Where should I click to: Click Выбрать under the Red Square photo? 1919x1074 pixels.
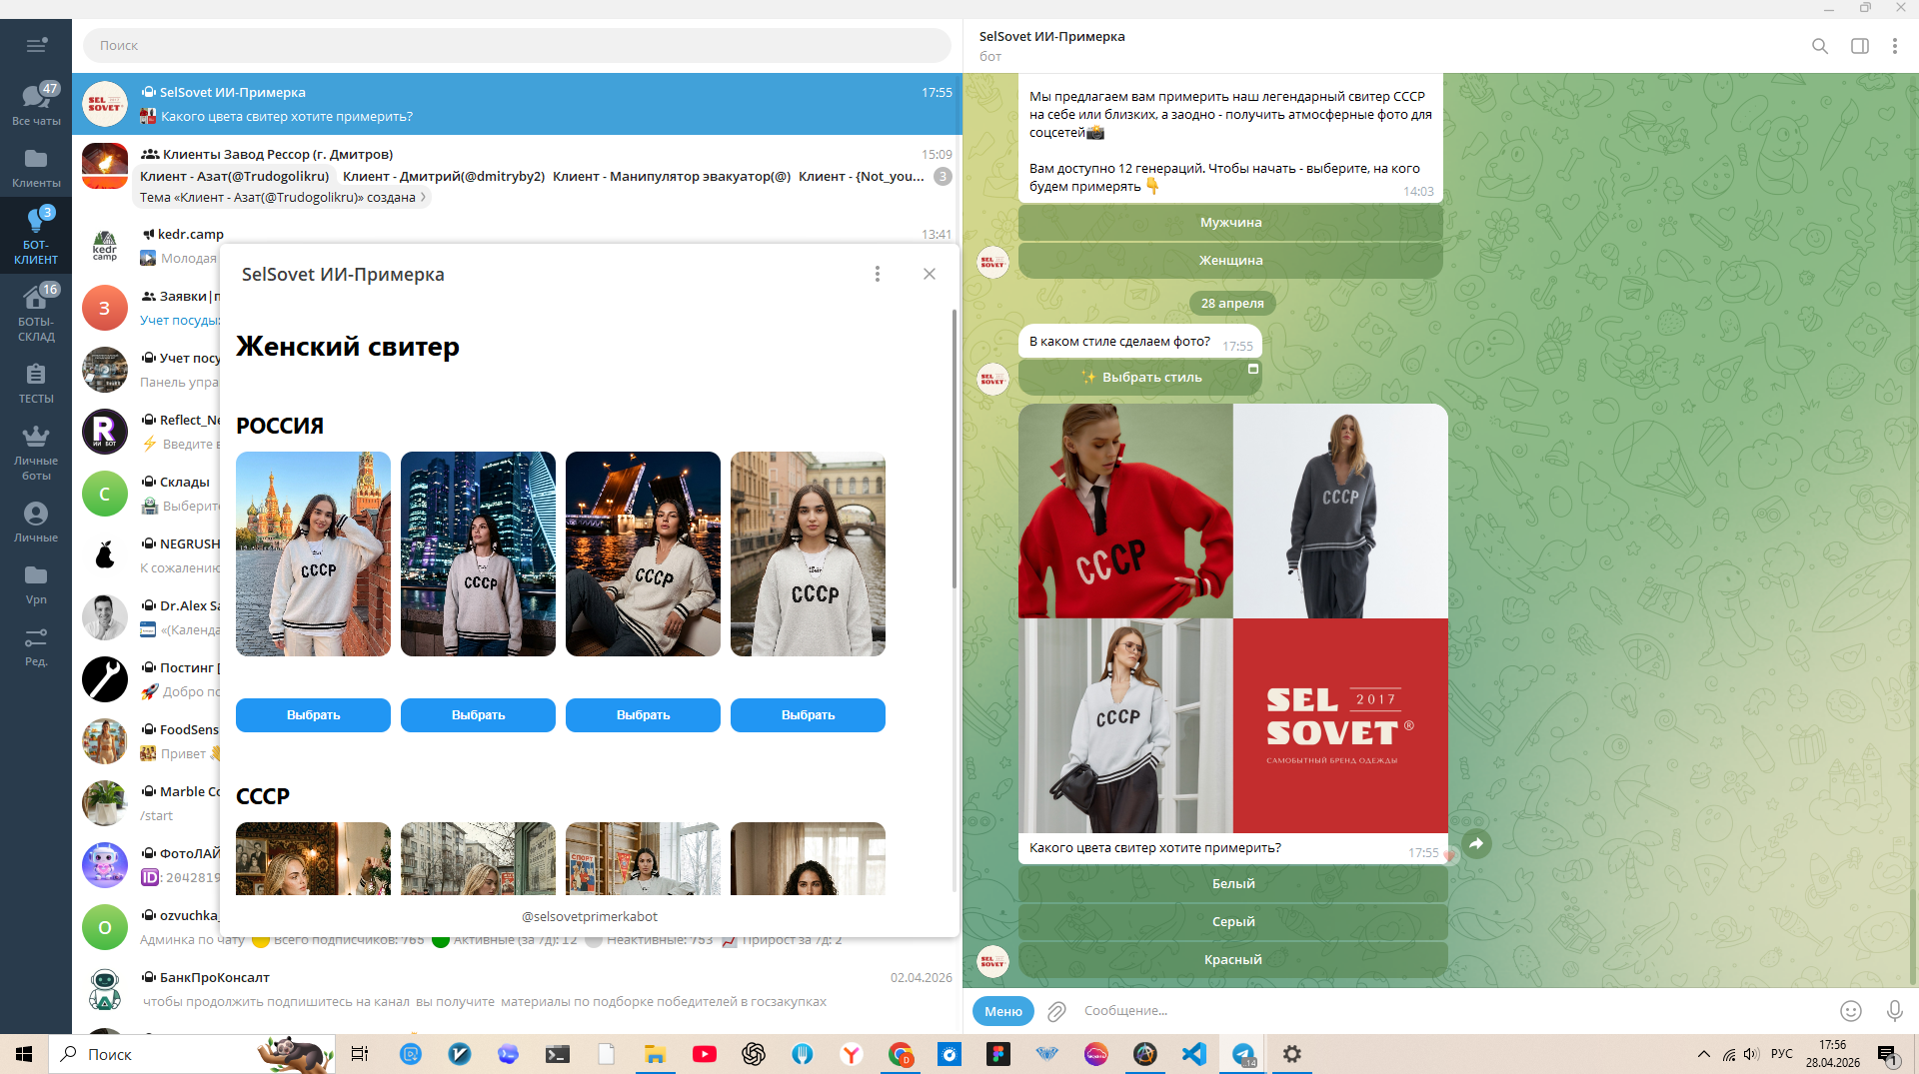313,715
